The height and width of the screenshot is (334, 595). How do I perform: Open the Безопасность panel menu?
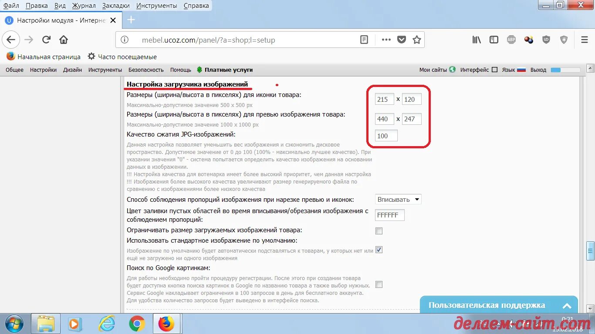[146, 70]
